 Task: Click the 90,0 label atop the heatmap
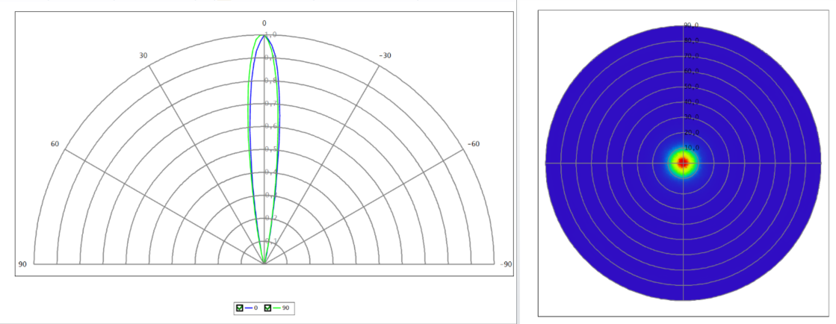[x=691, y=25]
